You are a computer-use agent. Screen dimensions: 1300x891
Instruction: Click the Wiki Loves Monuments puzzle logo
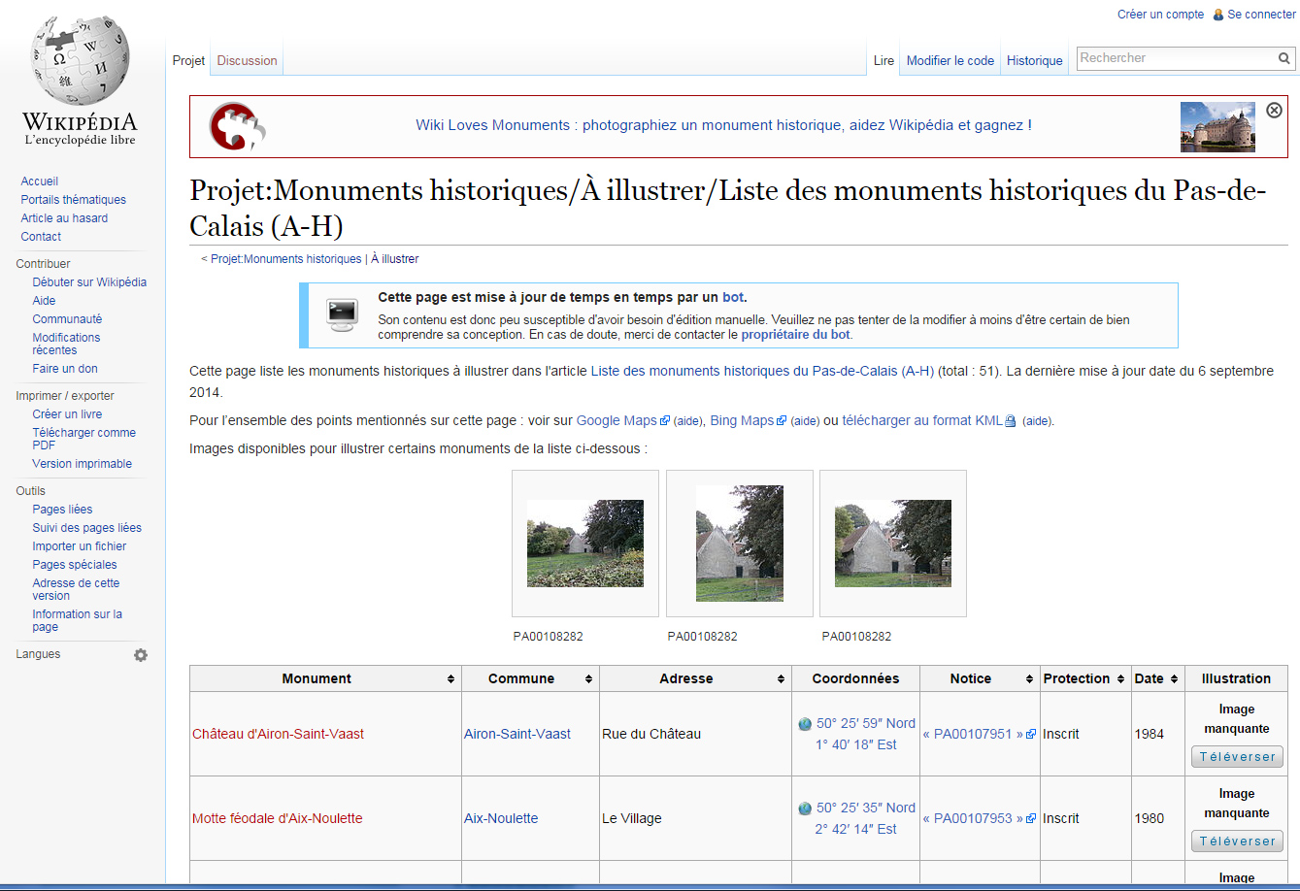[237, 126]
